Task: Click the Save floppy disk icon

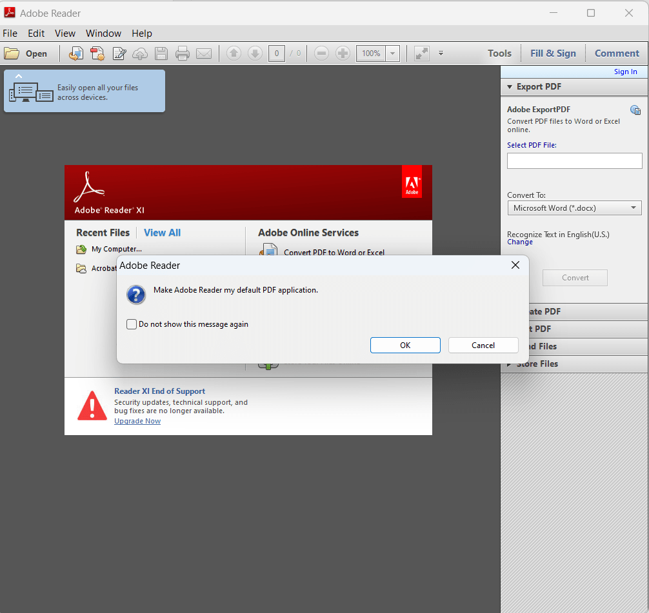Action: coord(161,54)
